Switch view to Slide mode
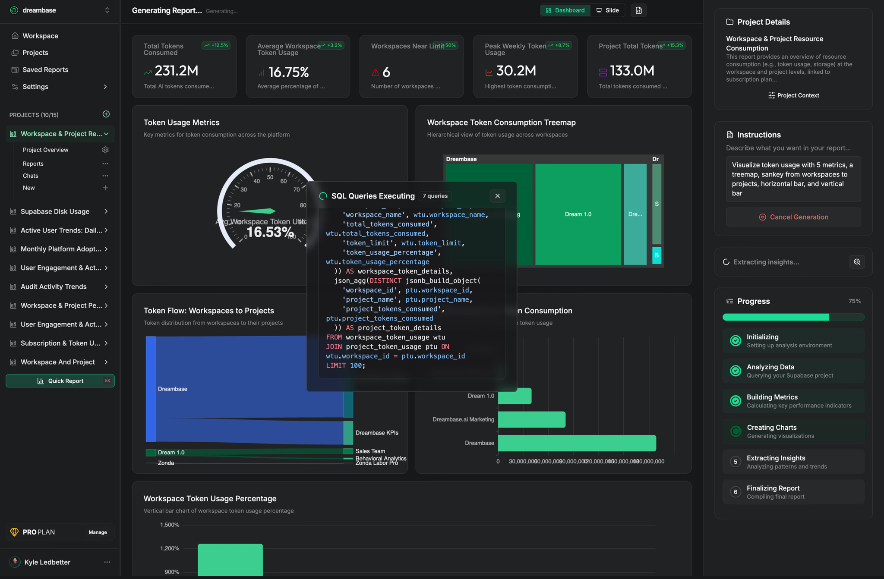The height and width of the screenshot is (579, 884). 608,10
